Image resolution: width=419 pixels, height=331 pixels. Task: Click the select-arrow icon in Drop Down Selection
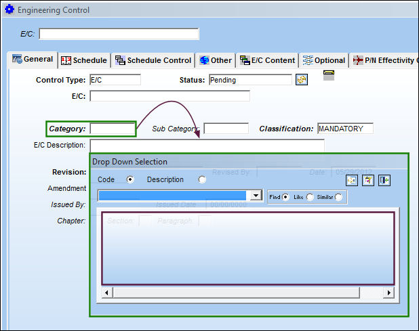click(x=352, y=180)
